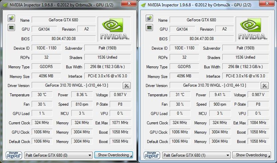Click Bus Width 256 Bit value in GPU (2/2) window

[246, 67]
